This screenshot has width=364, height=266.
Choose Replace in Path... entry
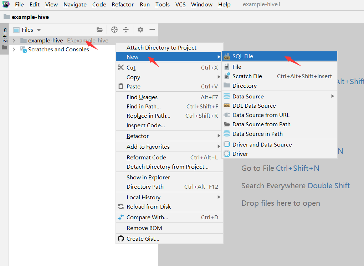pyautogui.click(x=169, y=116)
